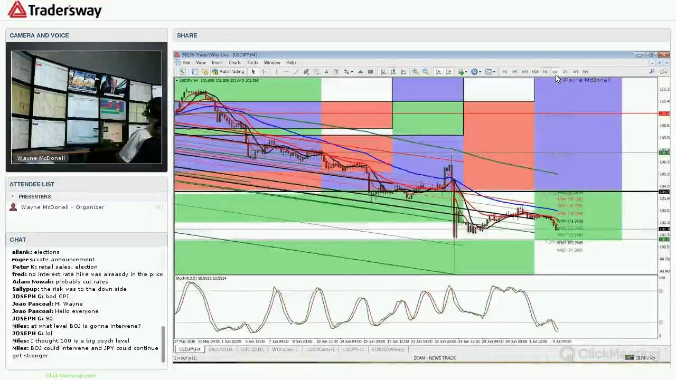Image resolution: width=676 pixels, height=380 pixels.
Task: Switch chart to M30 timeframe
Action: [x=535, y=72]
